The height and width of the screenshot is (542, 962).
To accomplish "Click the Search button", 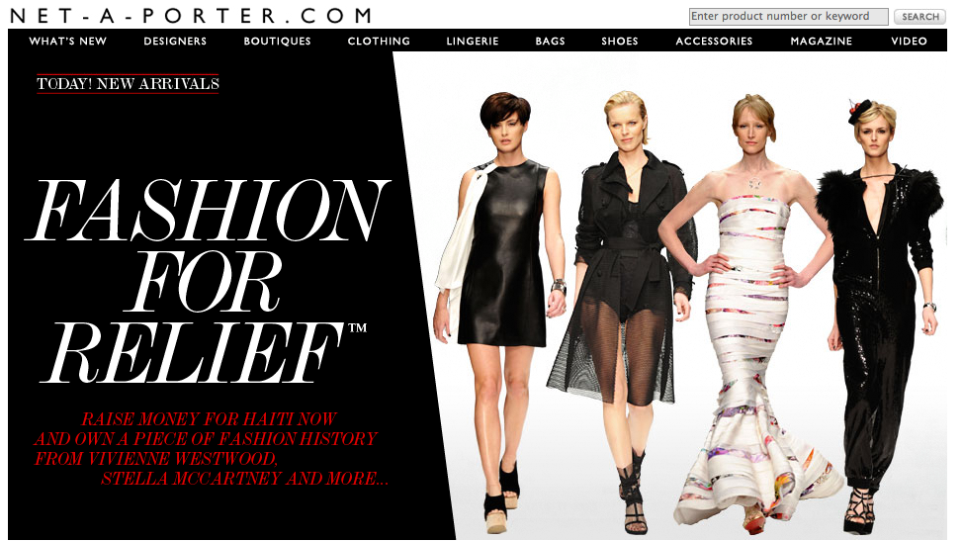I will point(920,17).
